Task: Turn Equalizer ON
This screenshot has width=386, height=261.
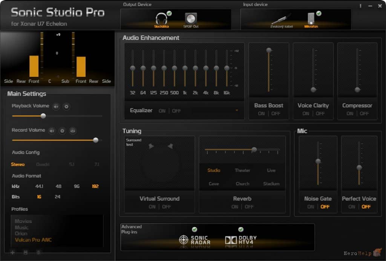Action: pos(162,111)
